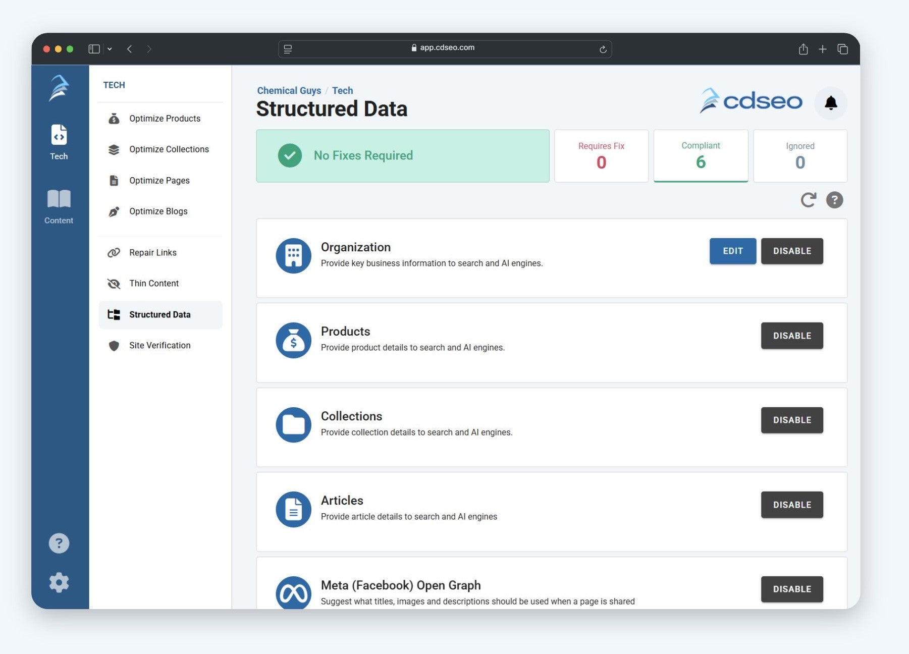Image resolution: width=909 pixels, height=654 pixels.
Task: Click the notification bell icon
Action: pos(830,103)
